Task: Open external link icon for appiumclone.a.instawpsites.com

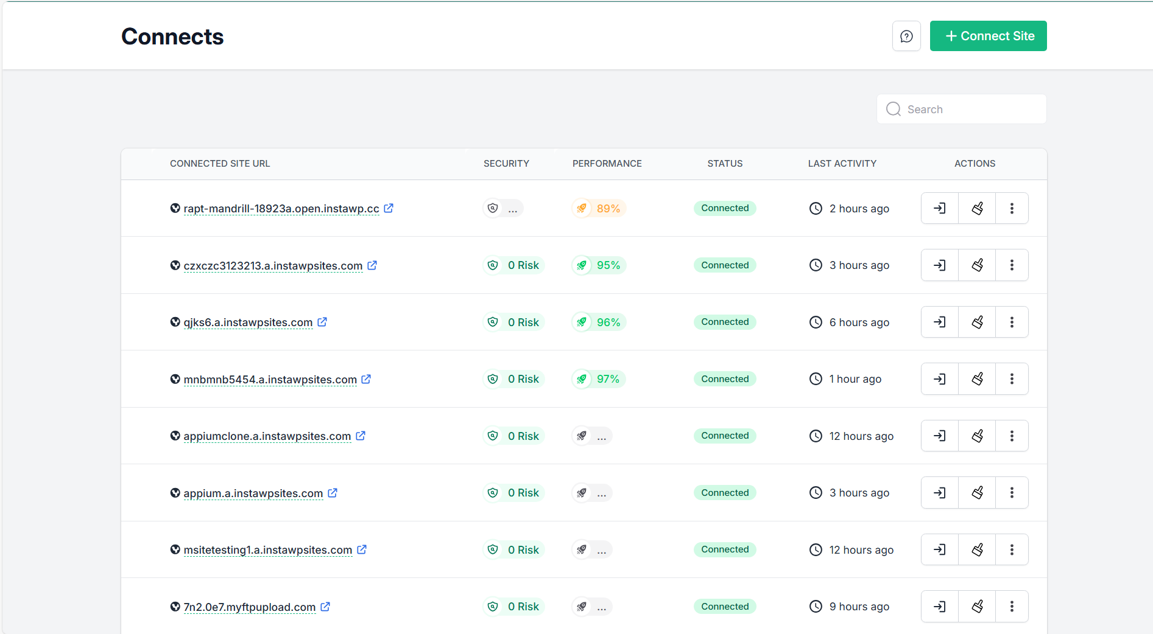Action: (x=361, y=436)
